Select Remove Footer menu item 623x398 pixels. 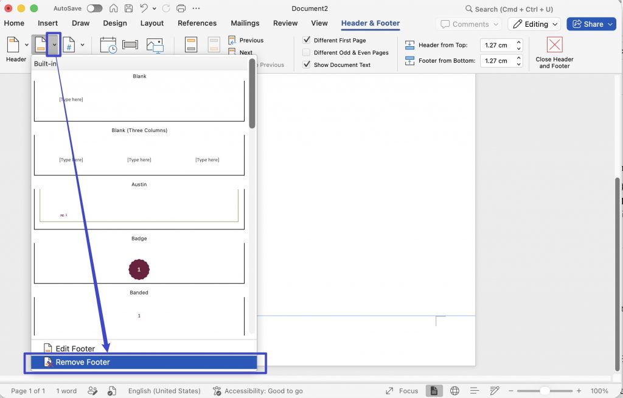coord(144,362)
